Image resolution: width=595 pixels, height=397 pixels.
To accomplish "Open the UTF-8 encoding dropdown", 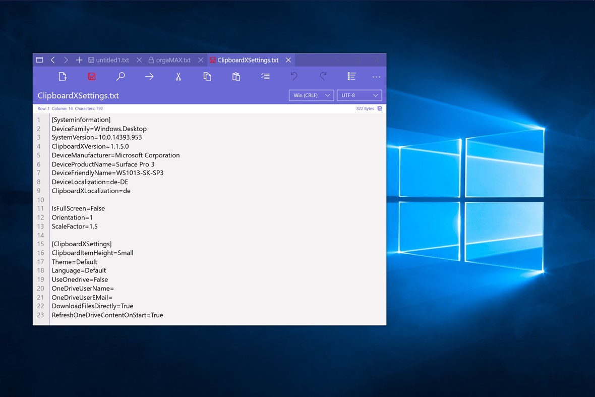I will point(359,95).
